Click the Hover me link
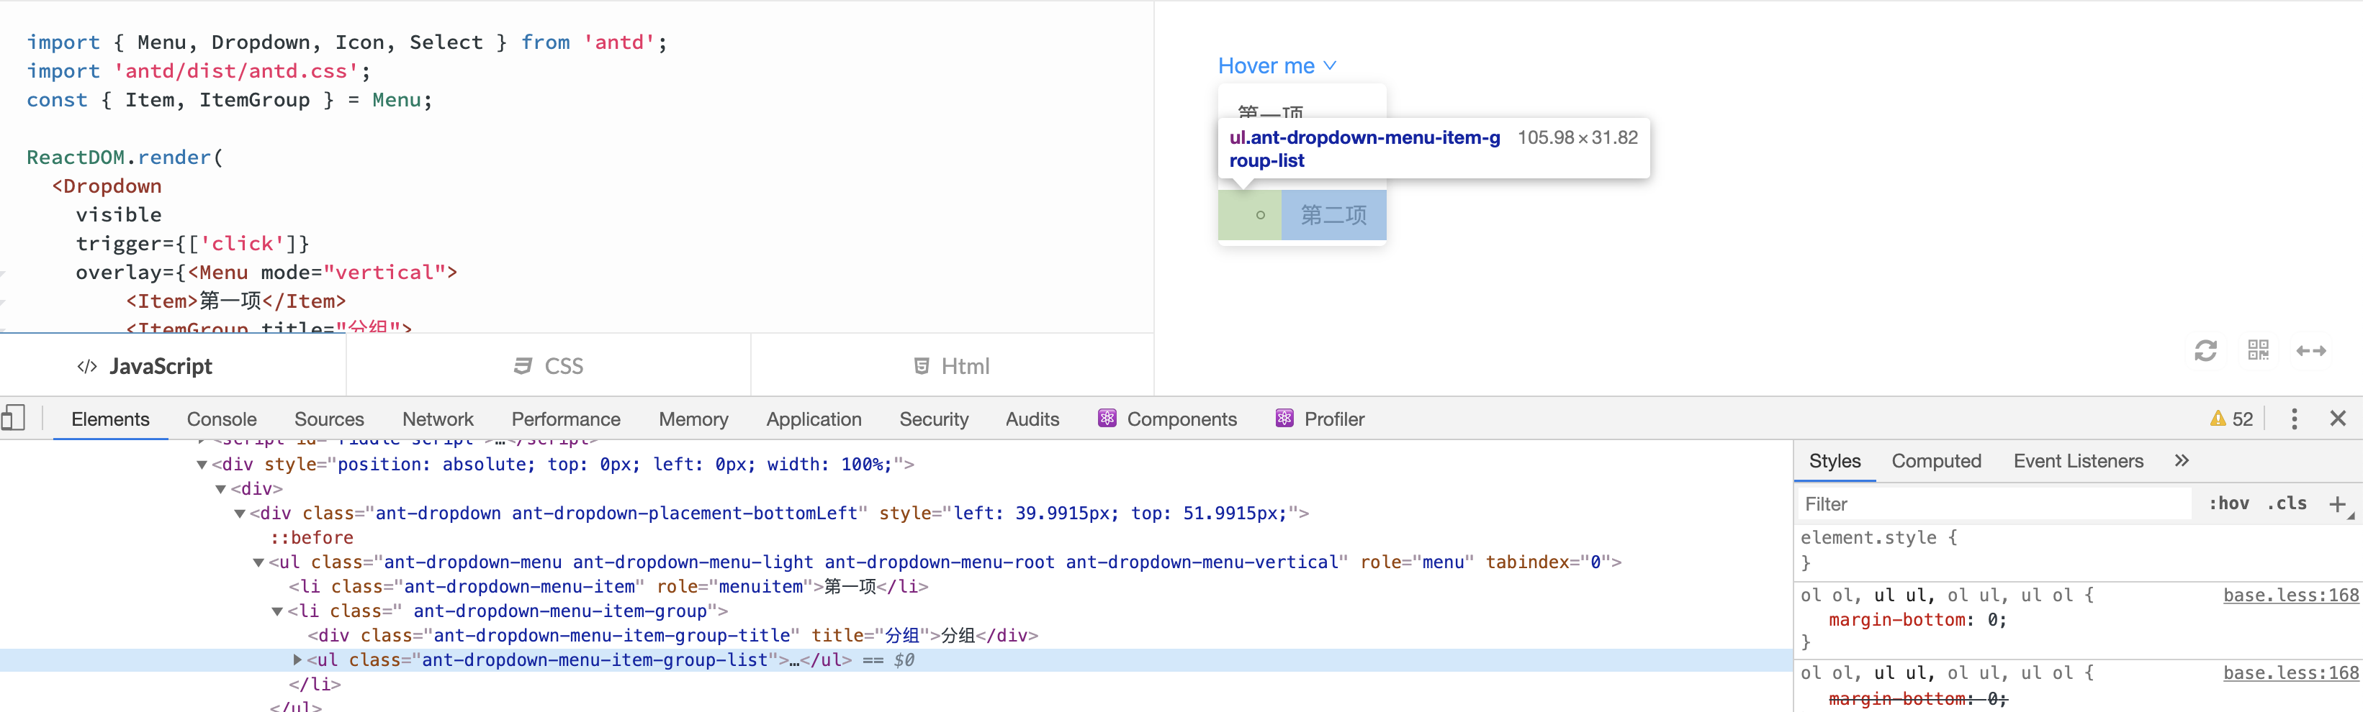The width and height of the screenshot is (2363, 712). pos(1266,65)
